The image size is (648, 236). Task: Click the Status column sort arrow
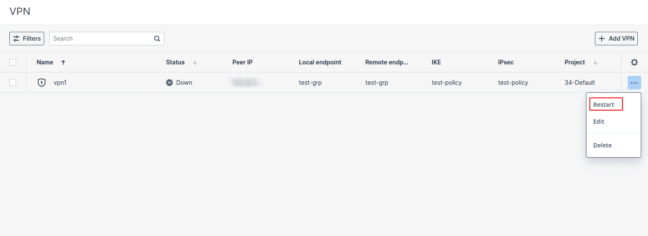[x=195, y=62]
